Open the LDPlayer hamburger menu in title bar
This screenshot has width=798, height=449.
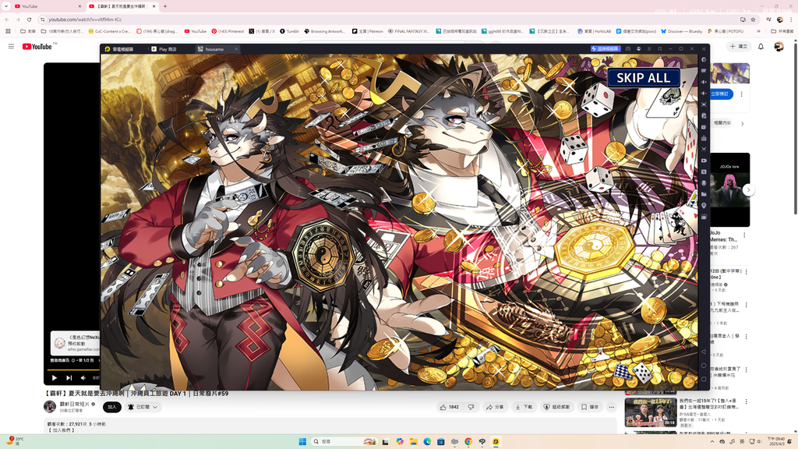649,49
